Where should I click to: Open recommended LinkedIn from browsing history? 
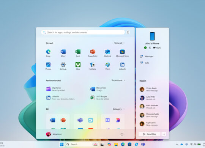60,98
